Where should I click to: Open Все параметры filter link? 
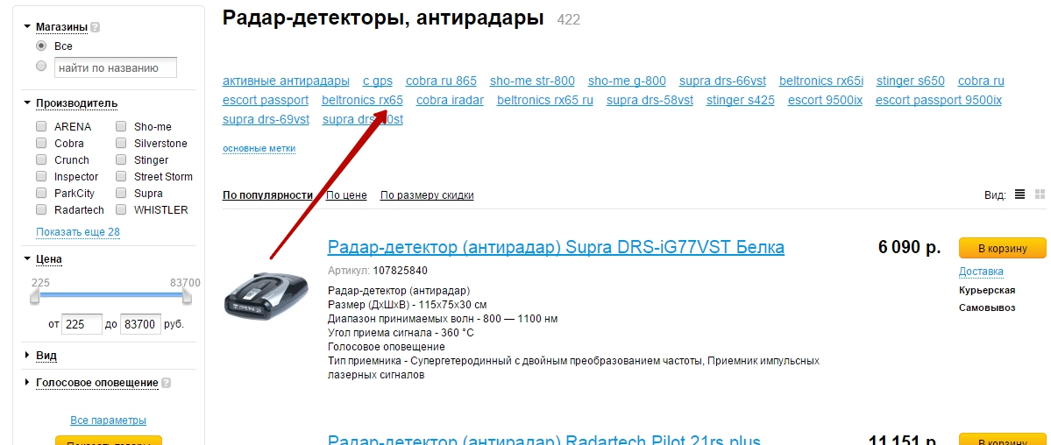pyautogui.click(x=108, y=420)
